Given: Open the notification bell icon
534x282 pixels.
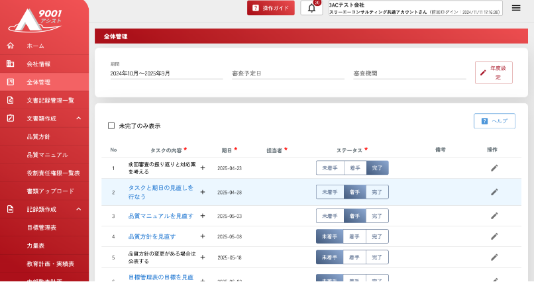Looking at the screenshot, I should (311, 8).
